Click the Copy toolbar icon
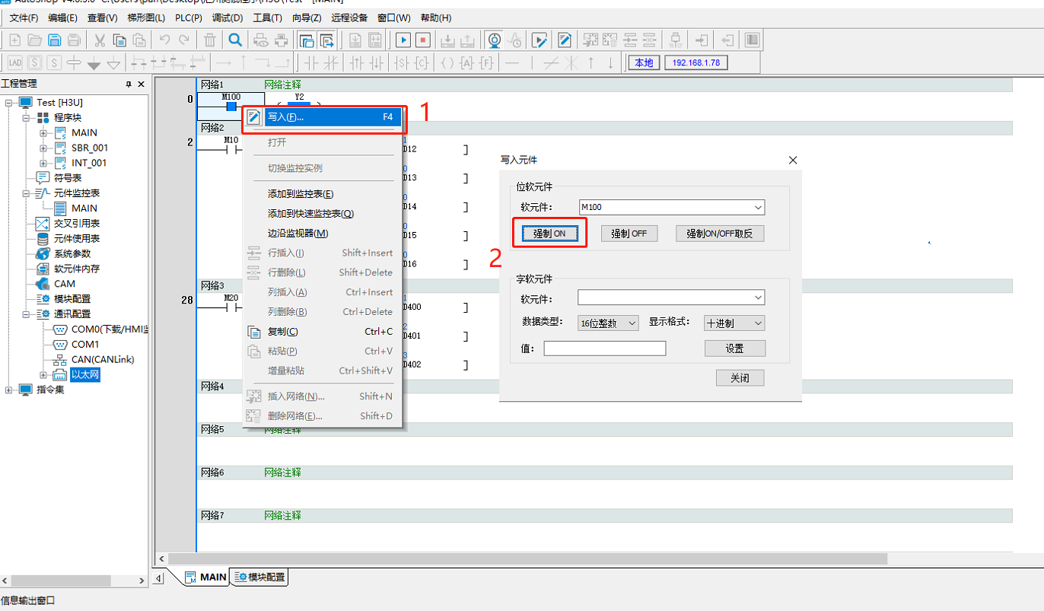Image resolution: width=1044 pixels, height=611 pixels. (119, 40)
